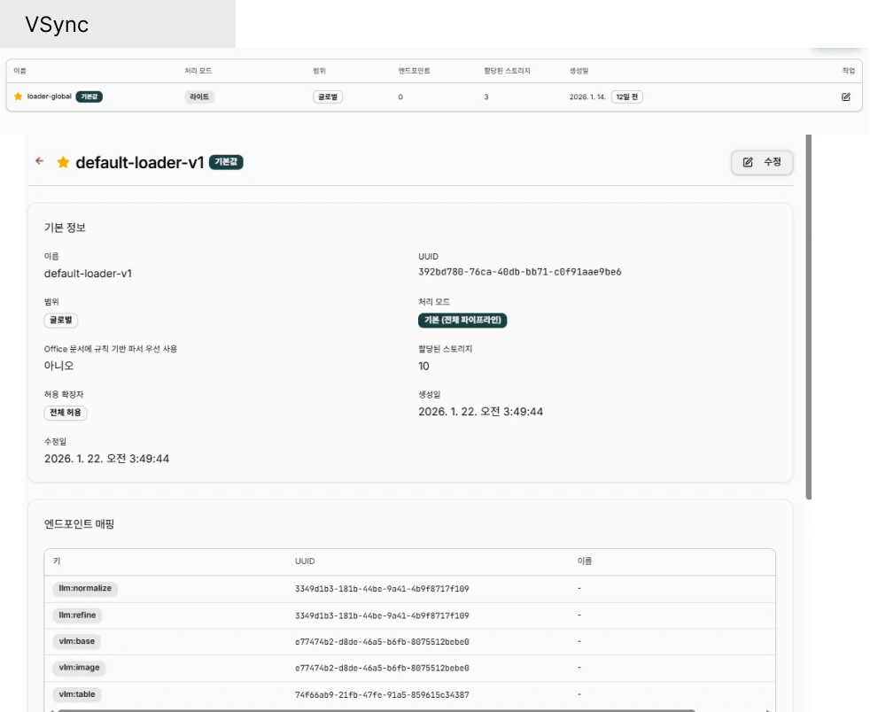
Task: Click the 수정 edit button
Action: (x=762, y=162)
